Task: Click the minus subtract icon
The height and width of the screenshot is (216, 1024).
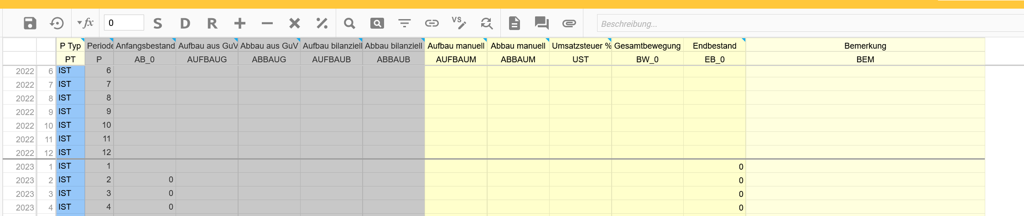Action: 267,23
